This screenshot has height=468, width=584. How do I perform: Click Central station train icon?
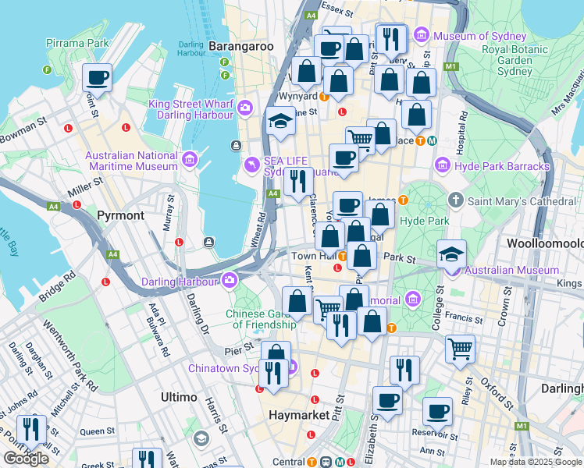pyautogui.click(x=326, y=462)
